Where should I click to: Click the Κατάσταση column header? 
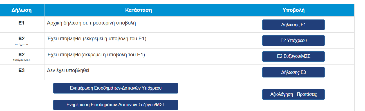click(138, 10)
